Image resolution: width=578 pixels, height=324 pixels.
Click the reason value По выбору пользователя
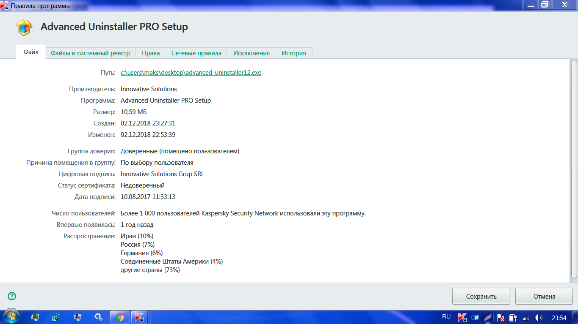coord(157,163)
